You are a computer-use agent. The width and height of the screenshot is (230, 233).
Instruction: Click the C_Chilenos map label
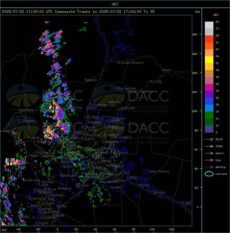[26, 121]
